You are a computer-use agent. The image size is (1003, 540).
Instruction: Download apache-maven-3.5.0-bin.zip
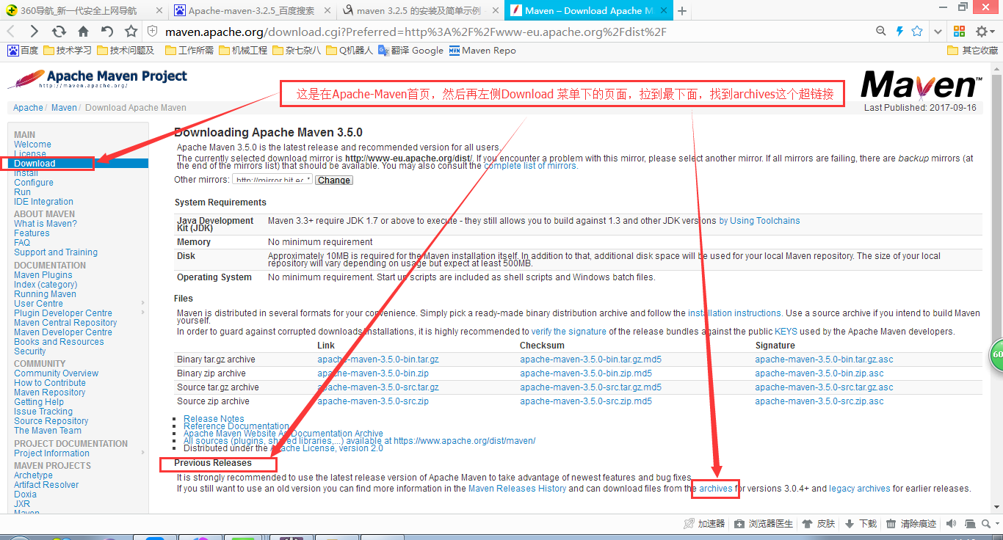pos(373,373)
